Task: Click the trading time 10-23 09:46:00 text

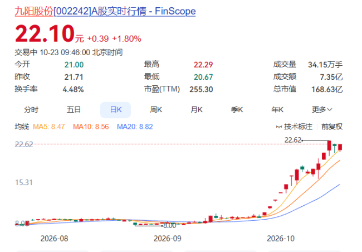Action: click(x=65, y=52)
